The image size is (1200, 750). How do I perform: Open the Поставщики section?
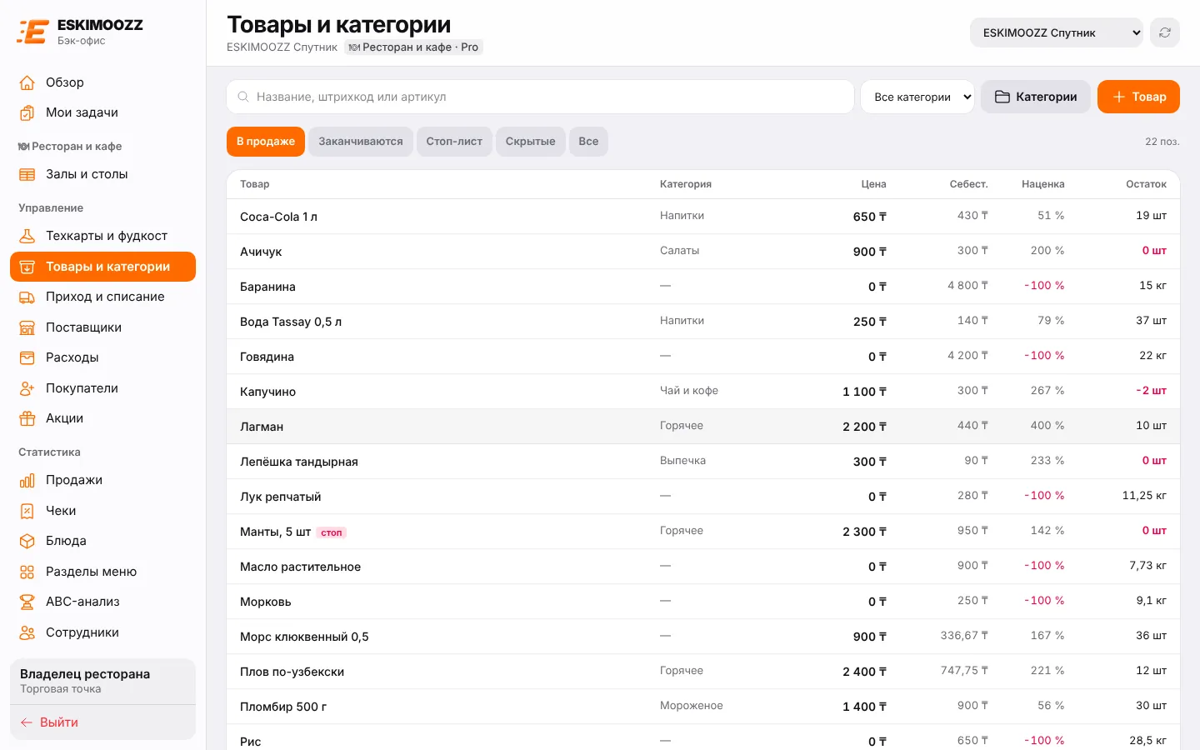point(102,327)
